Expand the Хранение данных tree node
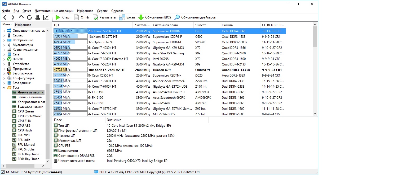Image resolution: width=407 pixels, height=175 pixels. (x=4, y=50)
